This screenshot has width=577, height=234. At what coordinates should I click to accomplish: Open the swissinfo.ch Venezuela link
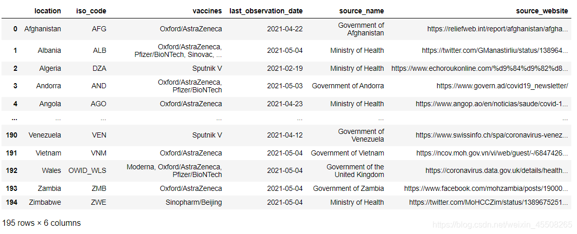coord(492,135)
